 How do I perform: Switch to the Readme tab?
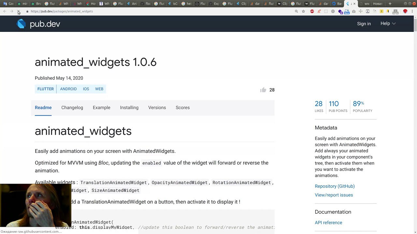[x=43, y=108]
